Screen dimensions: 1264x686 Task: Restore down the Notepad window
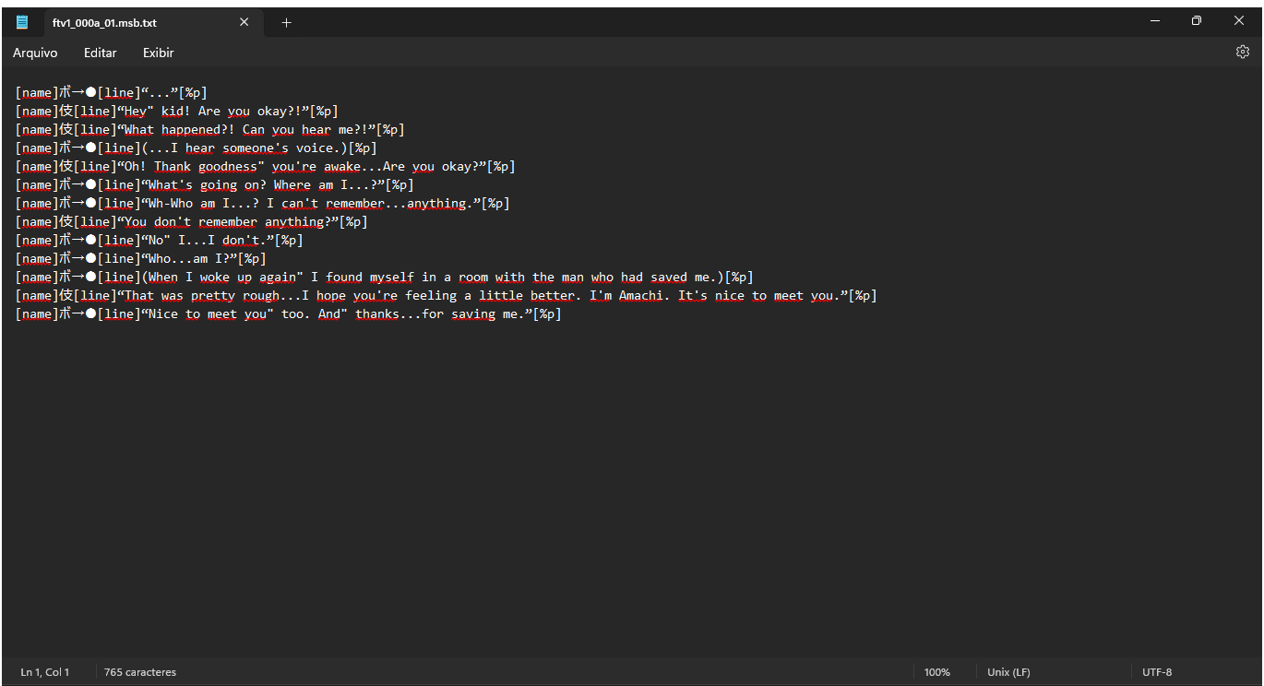point(1196,20)
